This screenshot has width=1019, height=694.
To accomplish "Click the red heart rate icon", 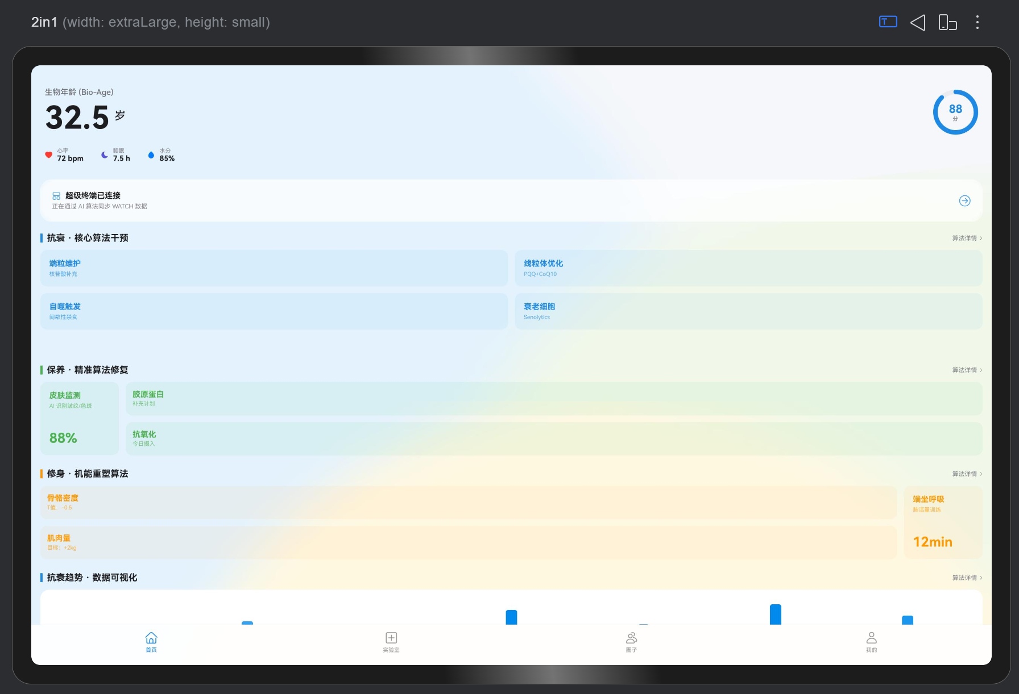I will 49,154.
